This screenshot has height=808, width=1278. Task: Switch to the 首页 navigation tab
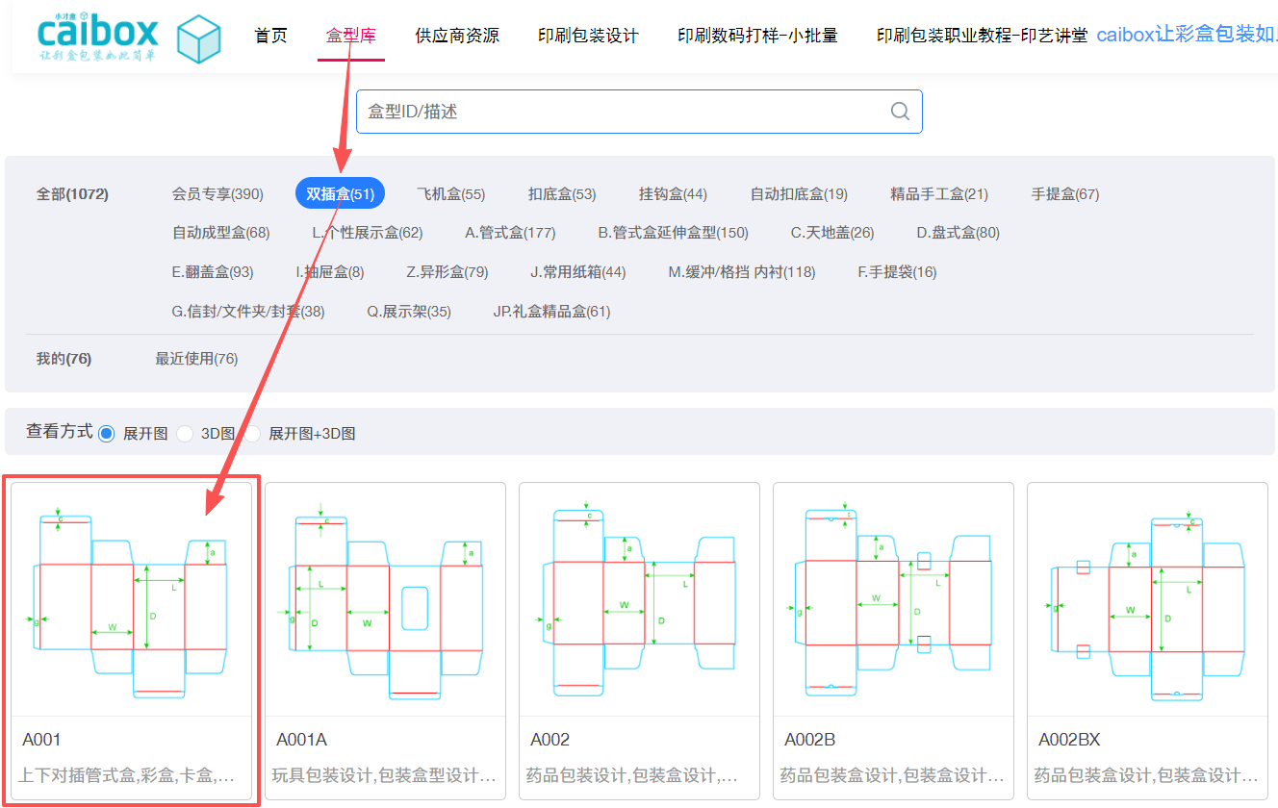270,36
